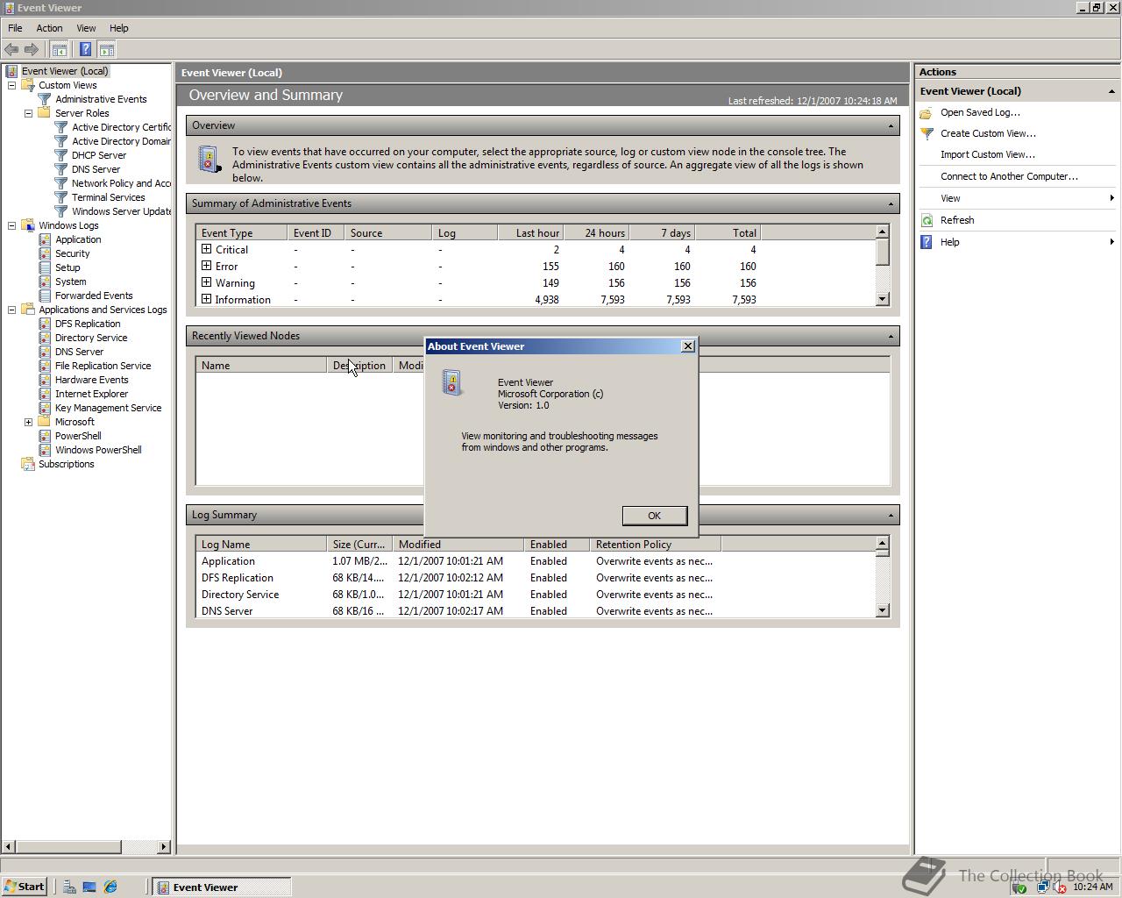Click the Help icon in Actions pane
The height and width of the screenshot is (898, 1122).
[x=927, y=242]
